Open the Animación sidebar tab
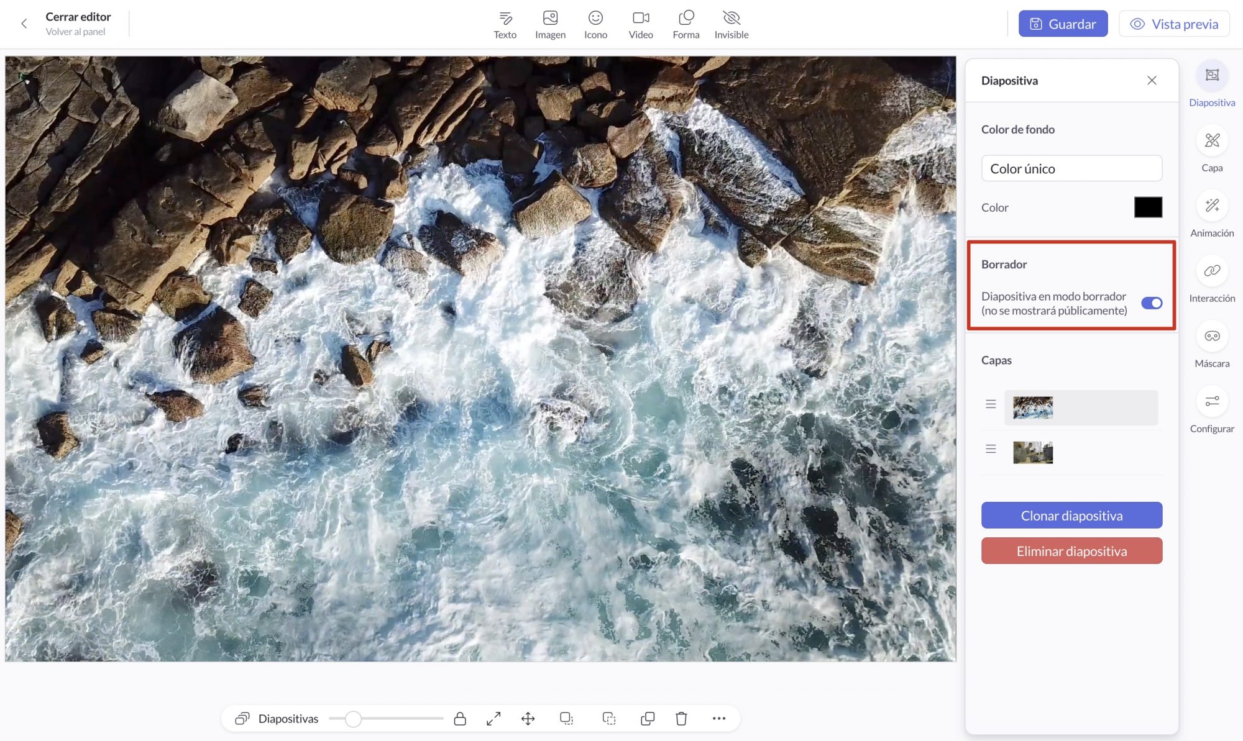The height and width of the screenshot is (741, 1243). [1212, 215]
